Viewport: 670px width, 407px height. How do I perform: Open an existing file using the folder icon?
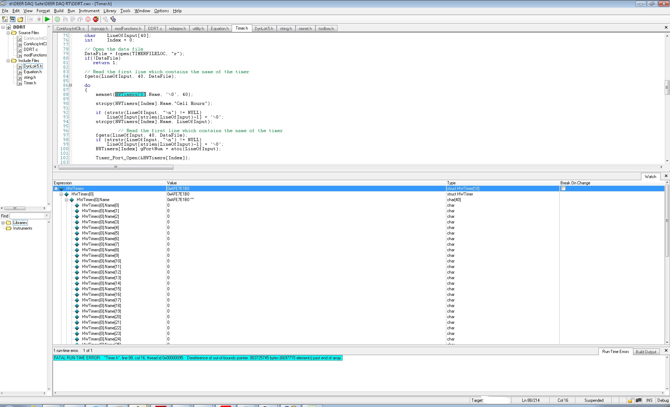pos(20,19)
